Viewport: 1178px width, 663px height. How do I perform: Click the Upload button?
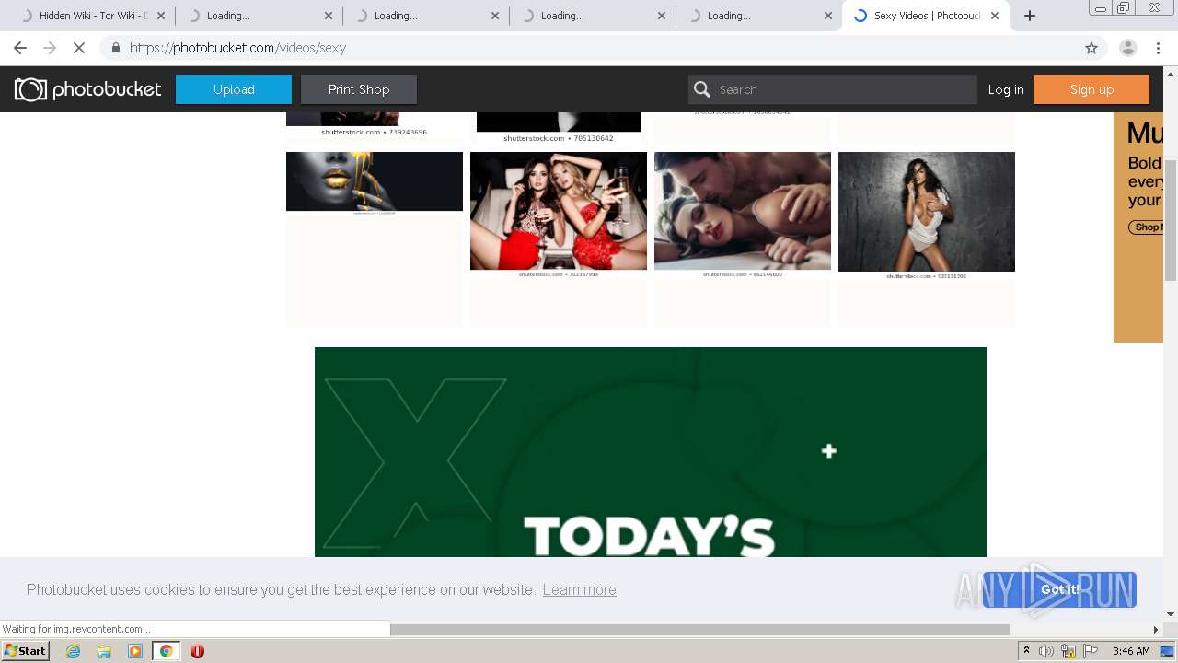click(234, 89)
